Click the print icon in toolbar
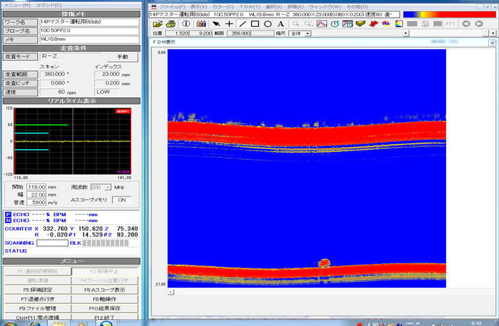The image size is (499, 326). [171, 24]
